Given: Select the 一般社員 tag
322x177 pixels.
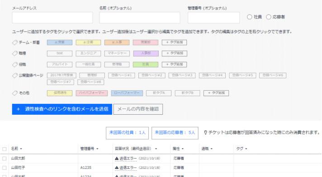Looking at the screenshot, I should click(88, 65).
